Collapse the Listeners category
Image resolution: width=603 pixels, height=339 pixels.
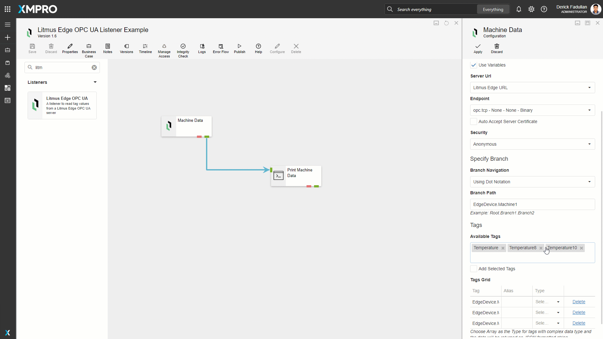(95, 82)
